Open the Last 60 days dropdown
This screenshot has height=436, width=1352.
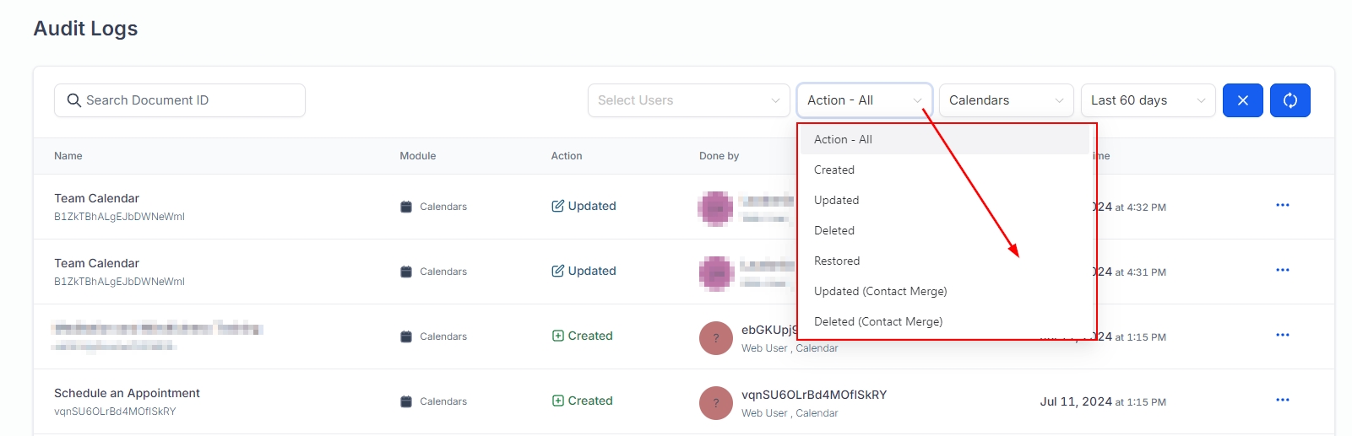tap(1147, 100)
